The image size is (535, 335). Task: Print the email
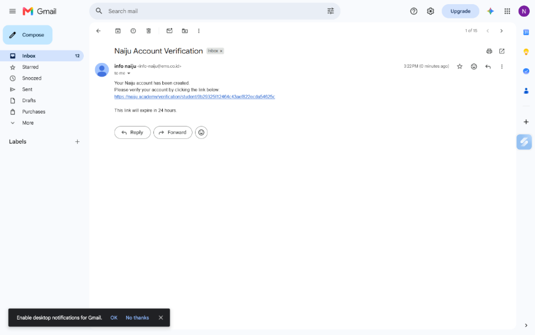(489, 51)
